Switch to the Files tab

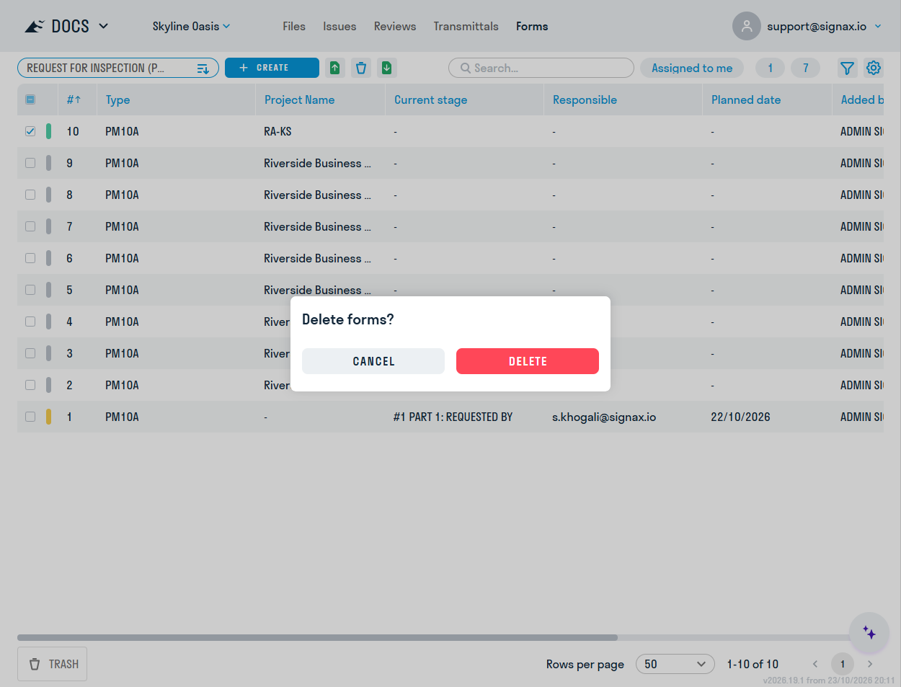click(x=294, y=26)
